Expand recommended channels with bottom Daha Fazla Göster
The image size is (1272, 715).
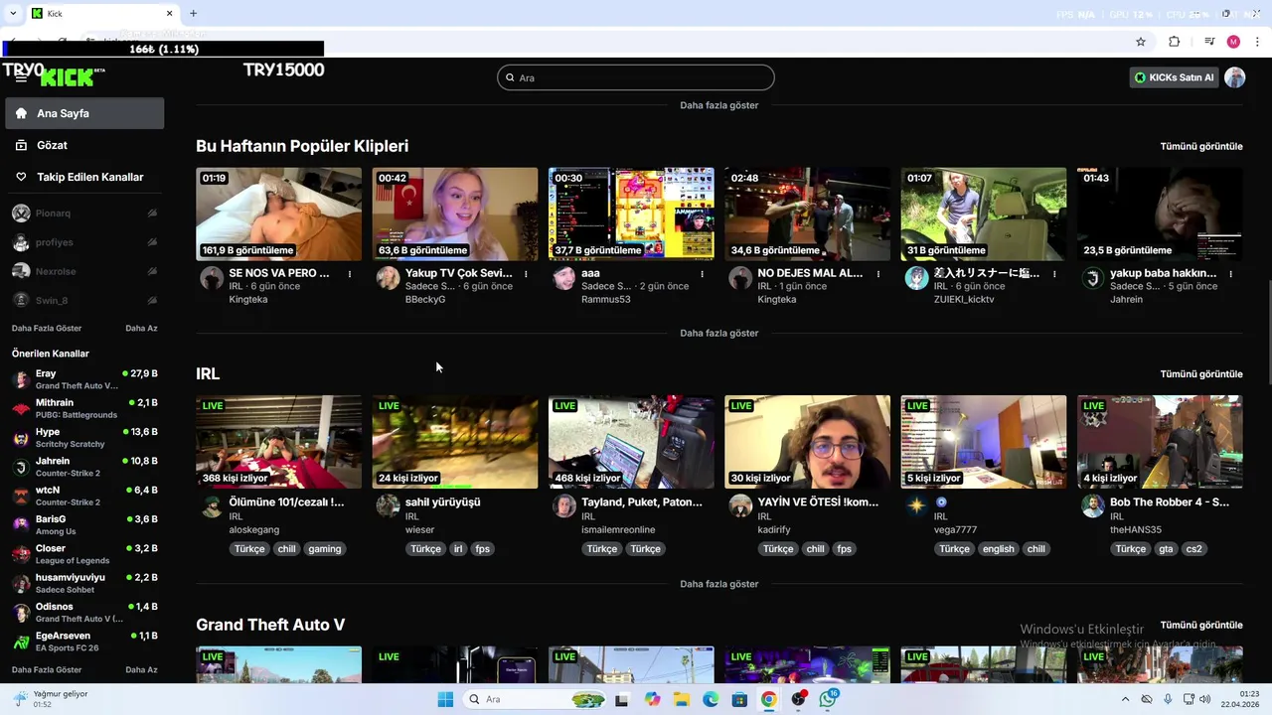point(47,669)
